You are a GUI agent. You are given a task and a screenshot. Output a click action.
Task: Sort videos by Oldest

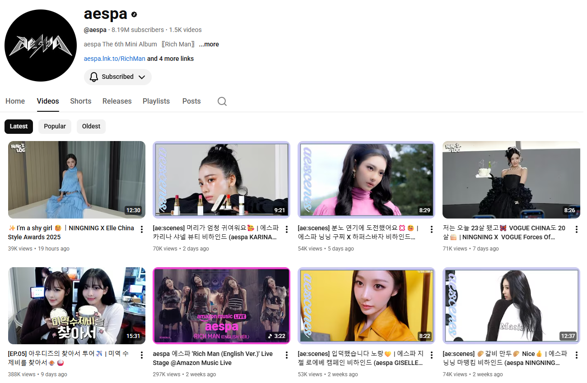(x=91, y=127)
